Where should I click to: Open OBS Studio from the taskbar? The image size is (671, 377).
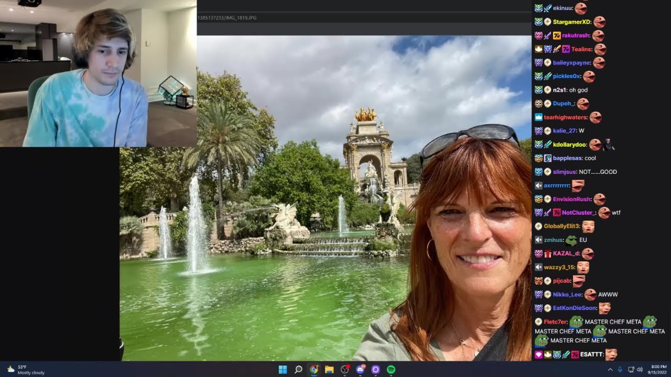click(344, 370)
